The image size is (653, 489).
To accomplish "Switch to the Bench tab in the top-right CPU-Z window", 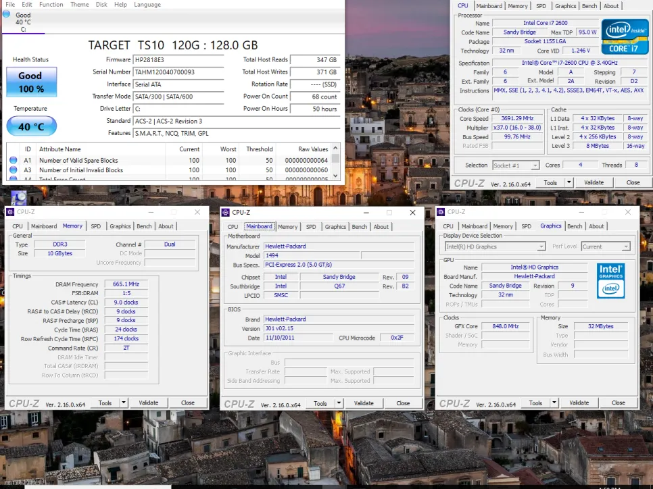I will (589, 6).
